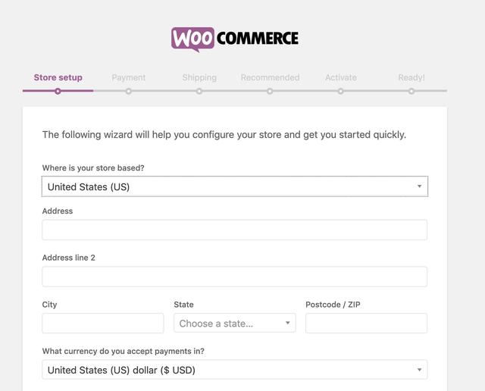Open the Recommended step label

click(x=270, y=77)
